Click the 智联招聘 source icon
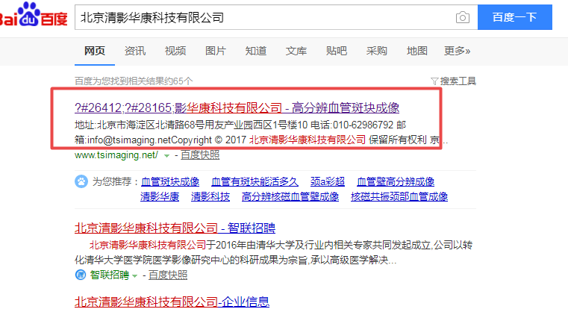 (81, 275)
